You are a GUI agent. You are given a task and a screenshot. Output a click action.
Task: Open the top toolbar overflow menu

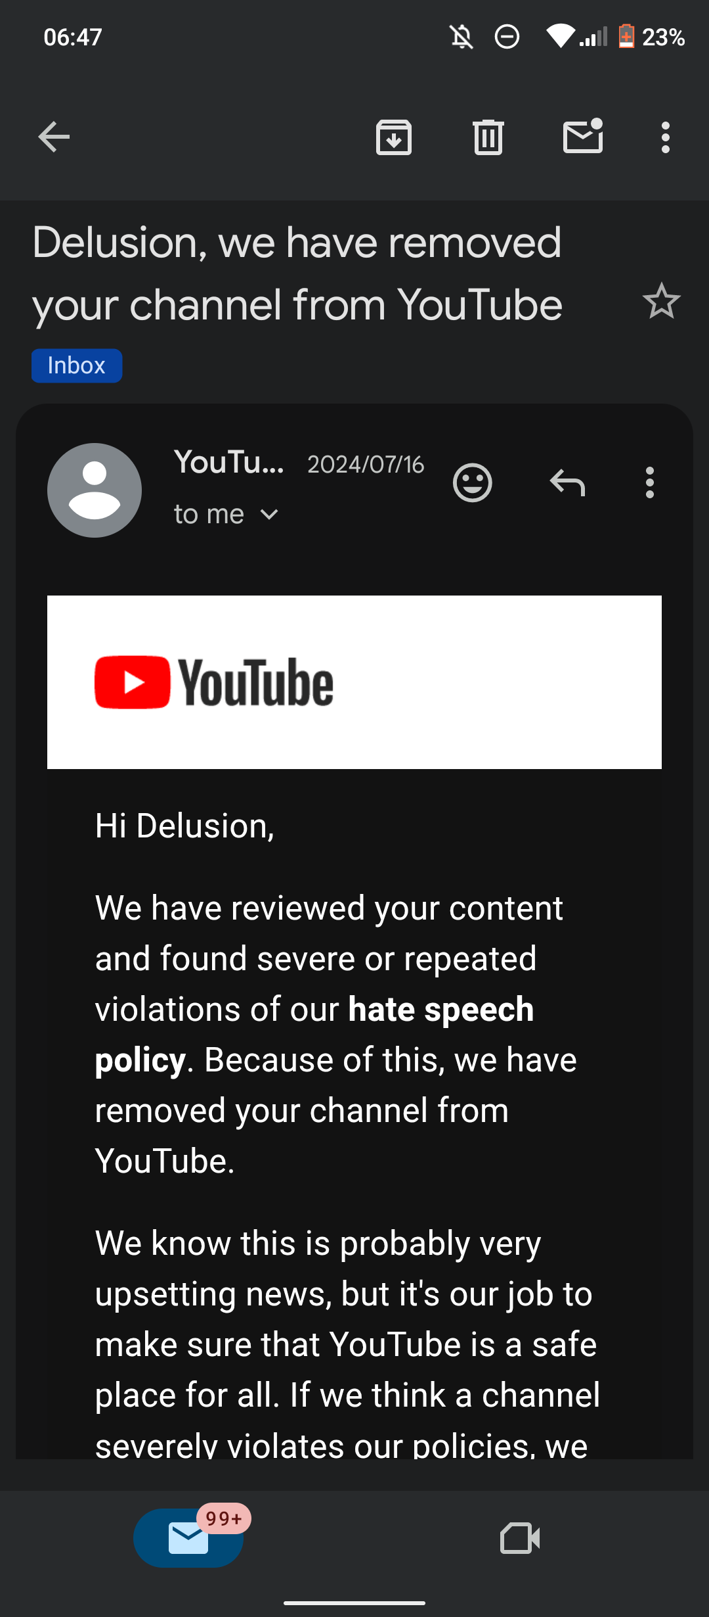click(666, 137)
